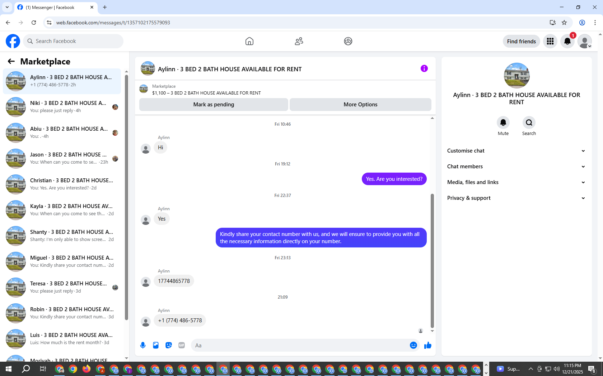Open Windows taskbar search

coord(26,369)
